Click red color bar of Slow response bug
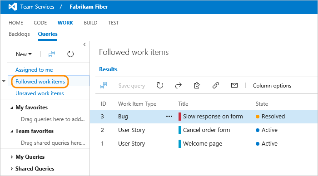Viewport: 318px width, 176px height. pyautogui.click(x=180, y=117)
